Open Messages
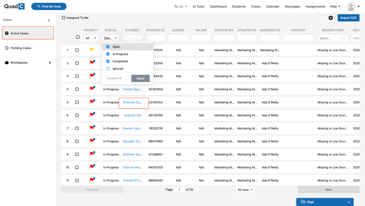The width and height of the screenshot is (365, 206). [x=293, y=7]
